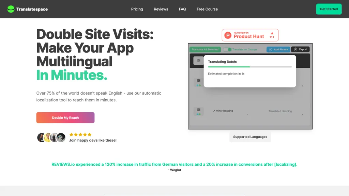Go to the Reviews nav link
349x196 pixels.
coord(161,9)
